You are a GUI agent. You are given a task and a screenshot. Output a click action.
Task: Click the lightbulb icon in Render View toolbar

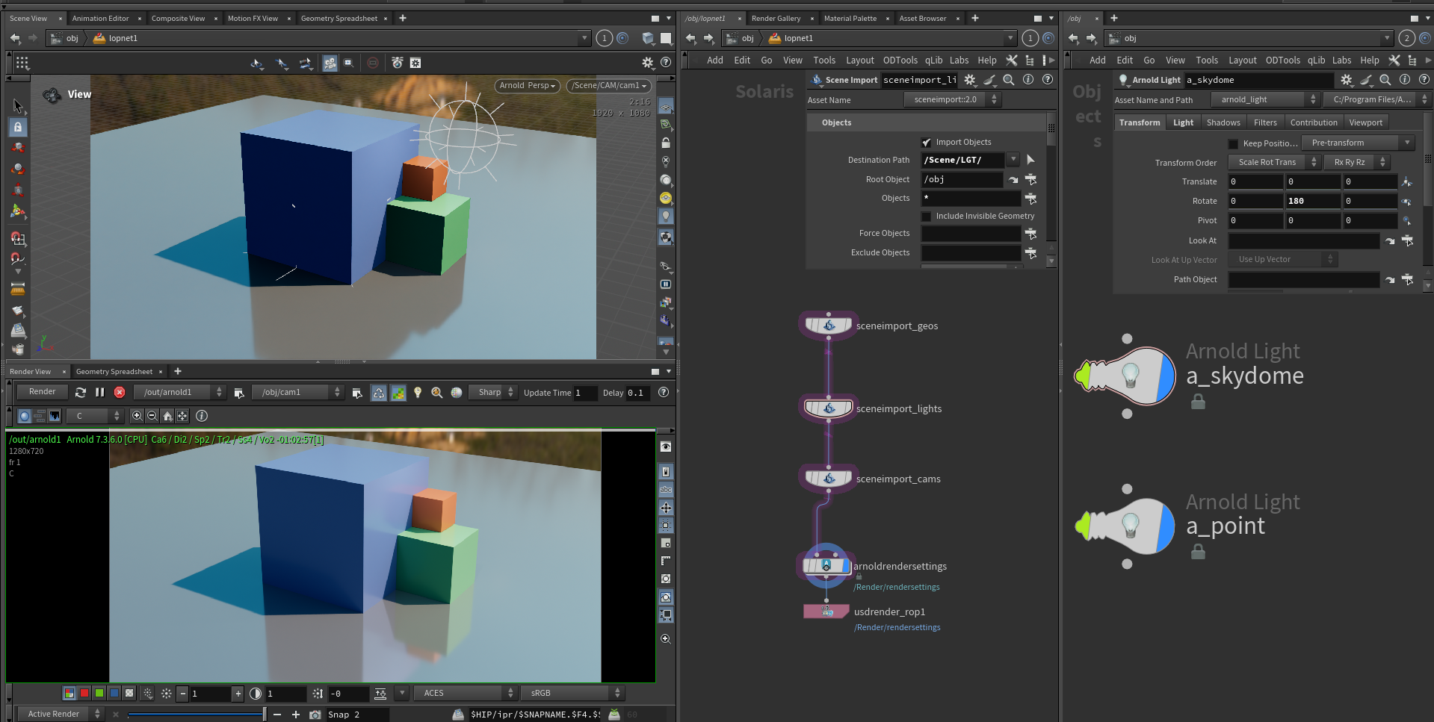pos(418,392)
